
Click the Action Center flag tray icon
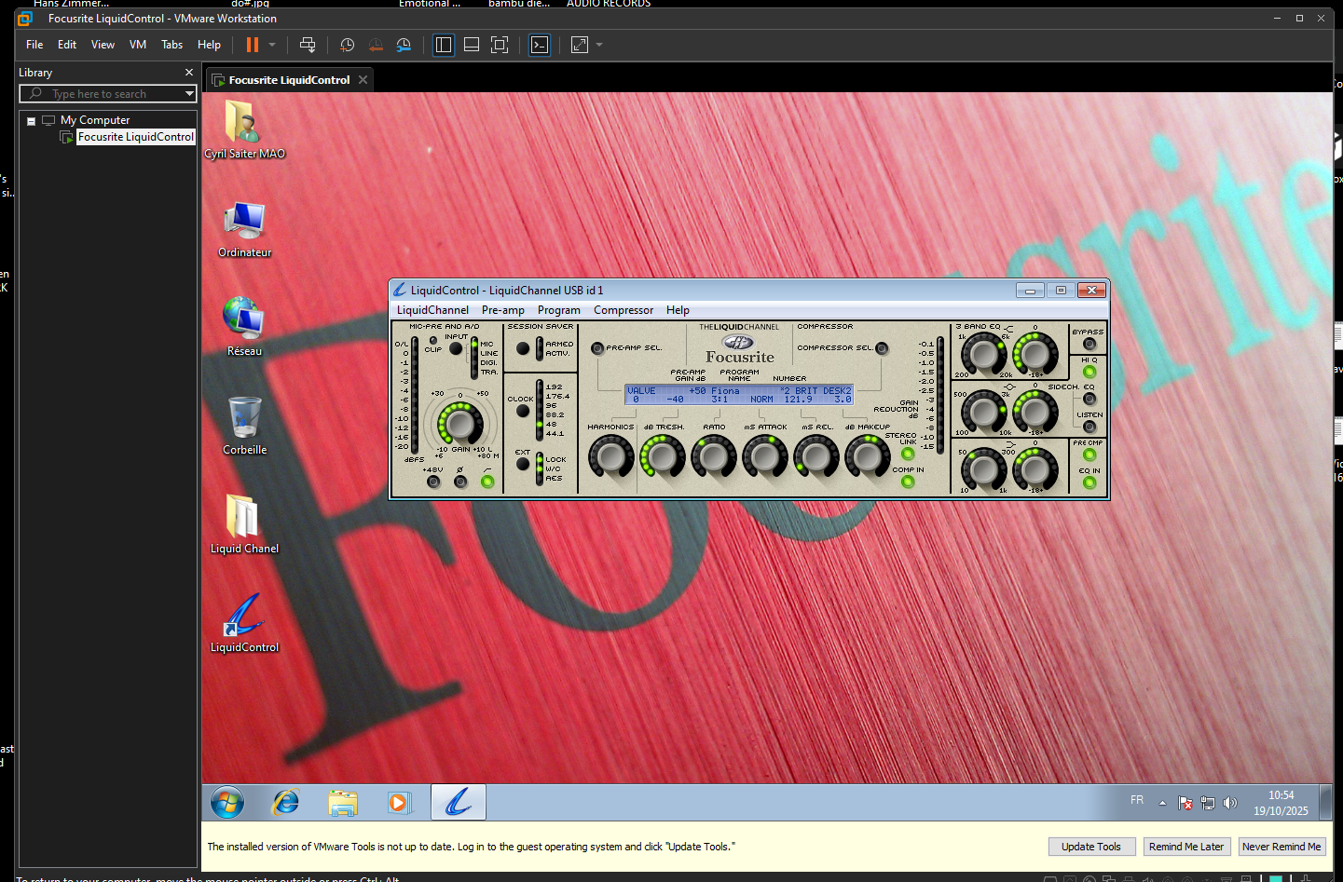(x=1185, y=803)
